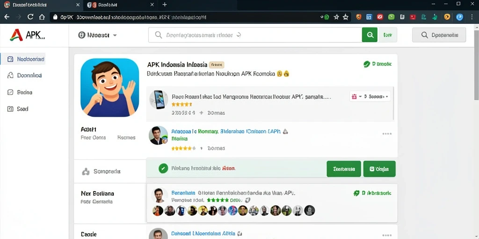
Task: Click the green check circle in banner
Action: pos(163,168)
